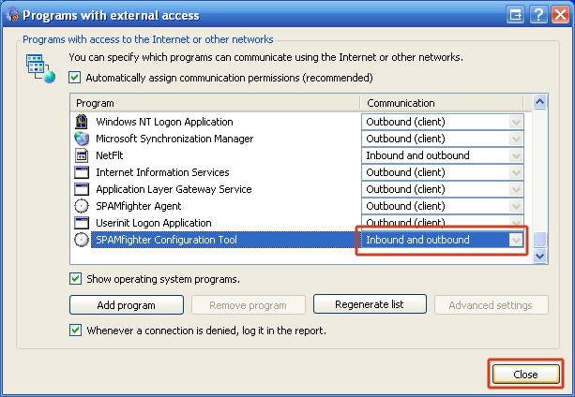The image size is (575, 397).
Task: Click the Close button
Action: pos(525,374)
